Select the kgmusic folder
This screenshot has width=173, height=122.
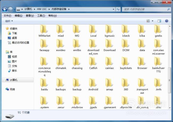(110, 31)
